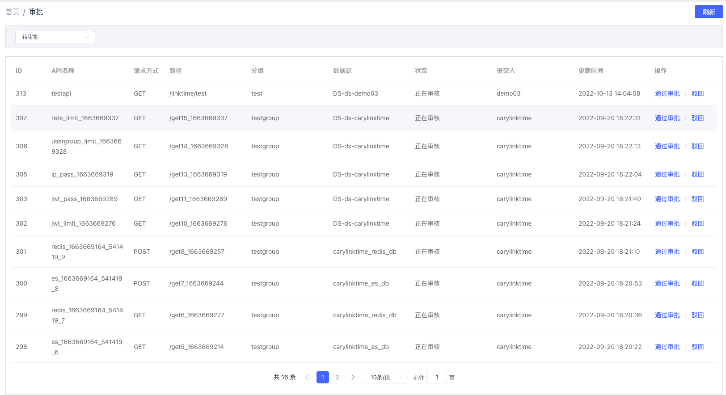Click the 刷新 refresh button
Screen dimensions: 726x395
(x=709, y=12)
